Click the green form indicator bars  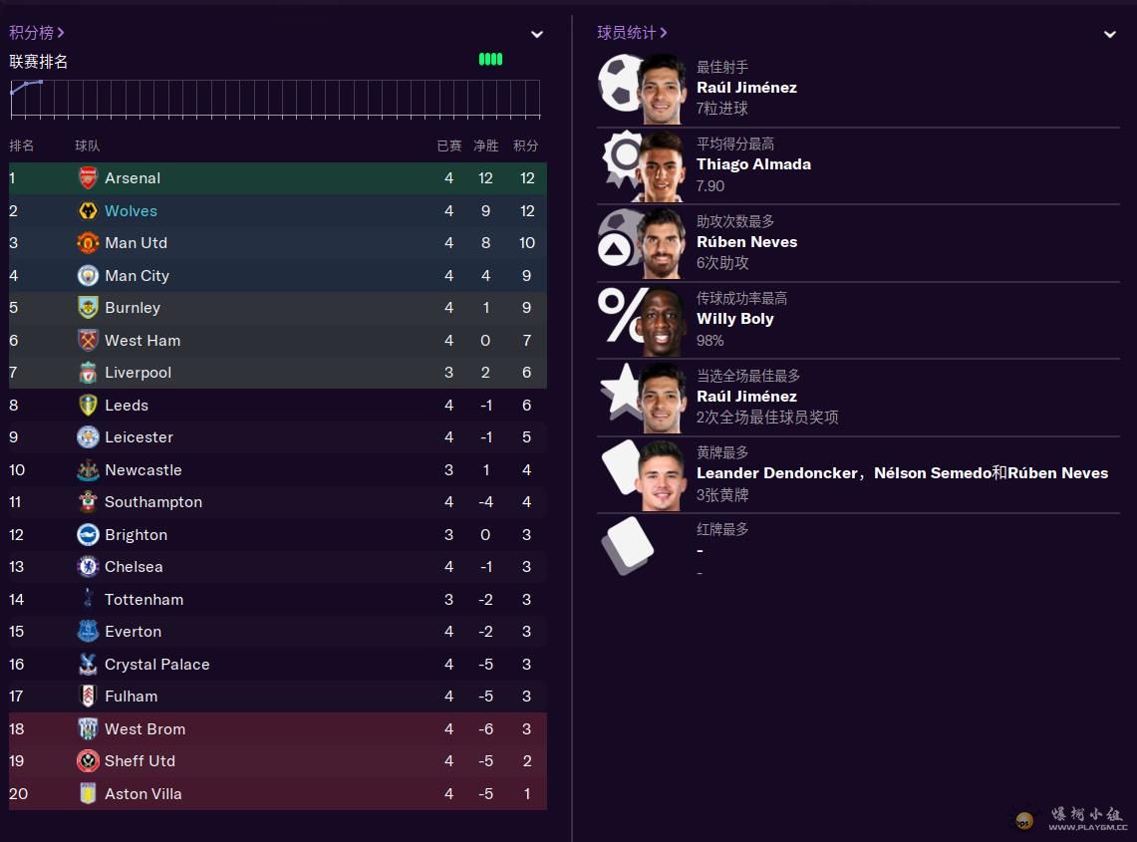[x=491, y=60]
